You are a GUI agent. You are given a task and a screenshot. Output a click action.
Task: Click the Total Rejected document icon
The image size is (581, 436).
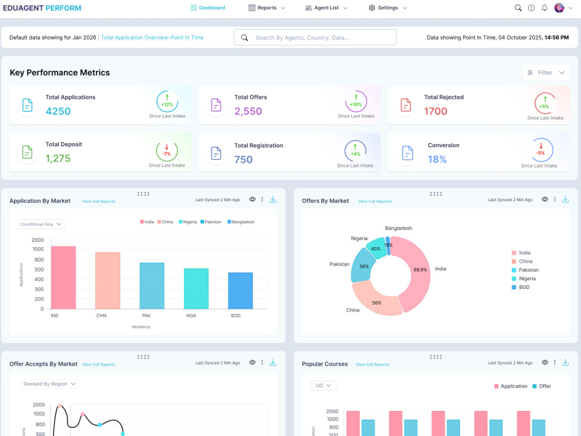coord(406,105)
